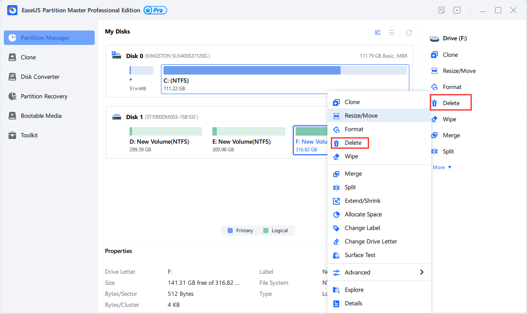Select Partition Manager tab in sidebar
The image size is (527, 314).
pos(49,38)
